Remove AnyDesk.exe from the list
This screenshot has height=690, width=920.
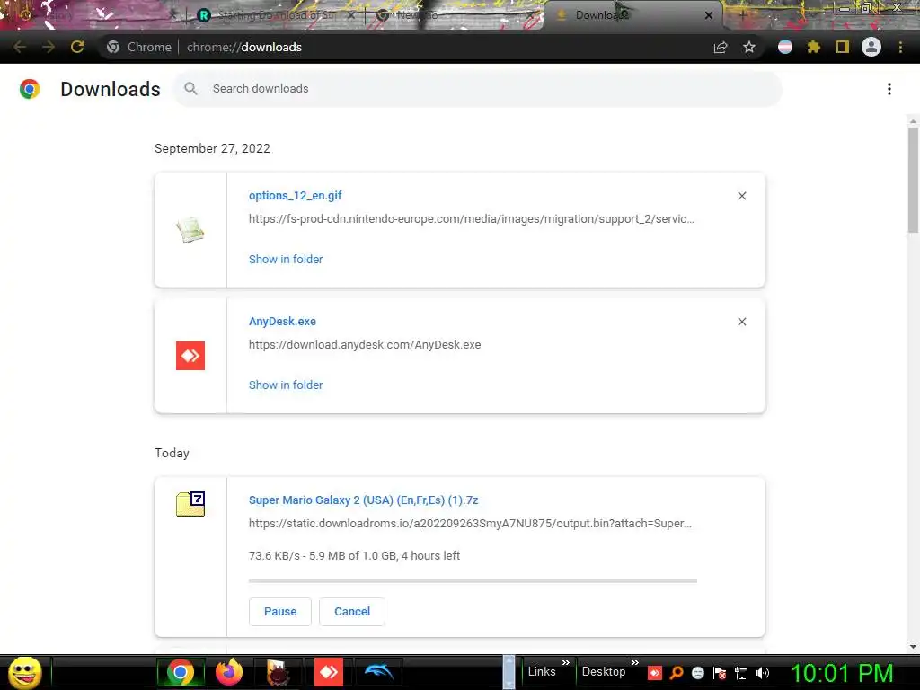[741, 322]
